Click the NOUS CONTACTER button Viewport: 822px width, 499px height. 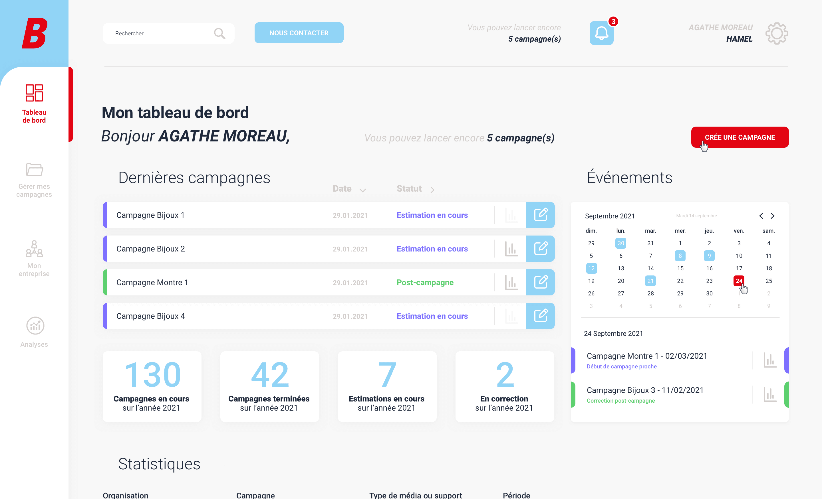299,33
